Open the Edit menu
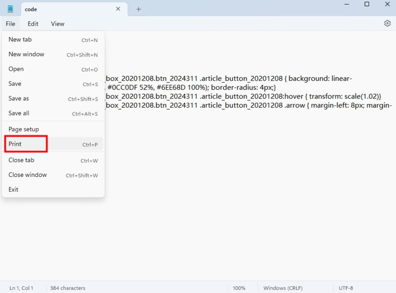 (x=33, y=24)
